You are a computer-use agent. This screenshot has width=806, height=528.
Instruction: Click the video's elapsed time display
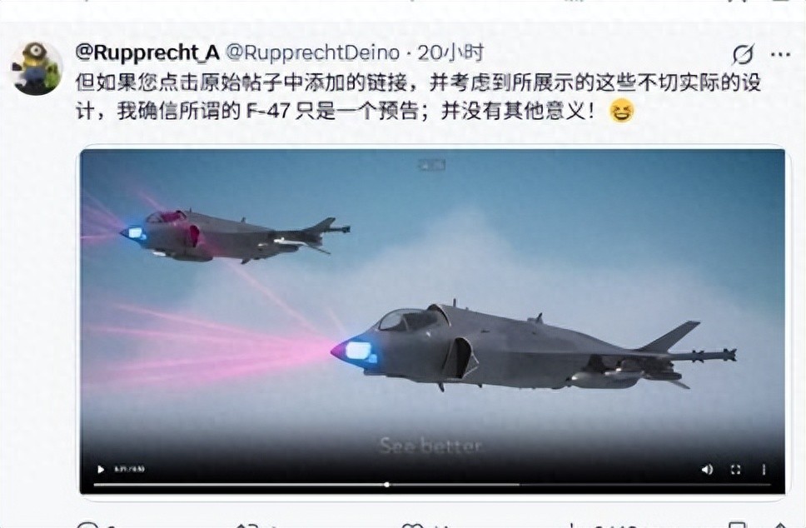point(130,470)
